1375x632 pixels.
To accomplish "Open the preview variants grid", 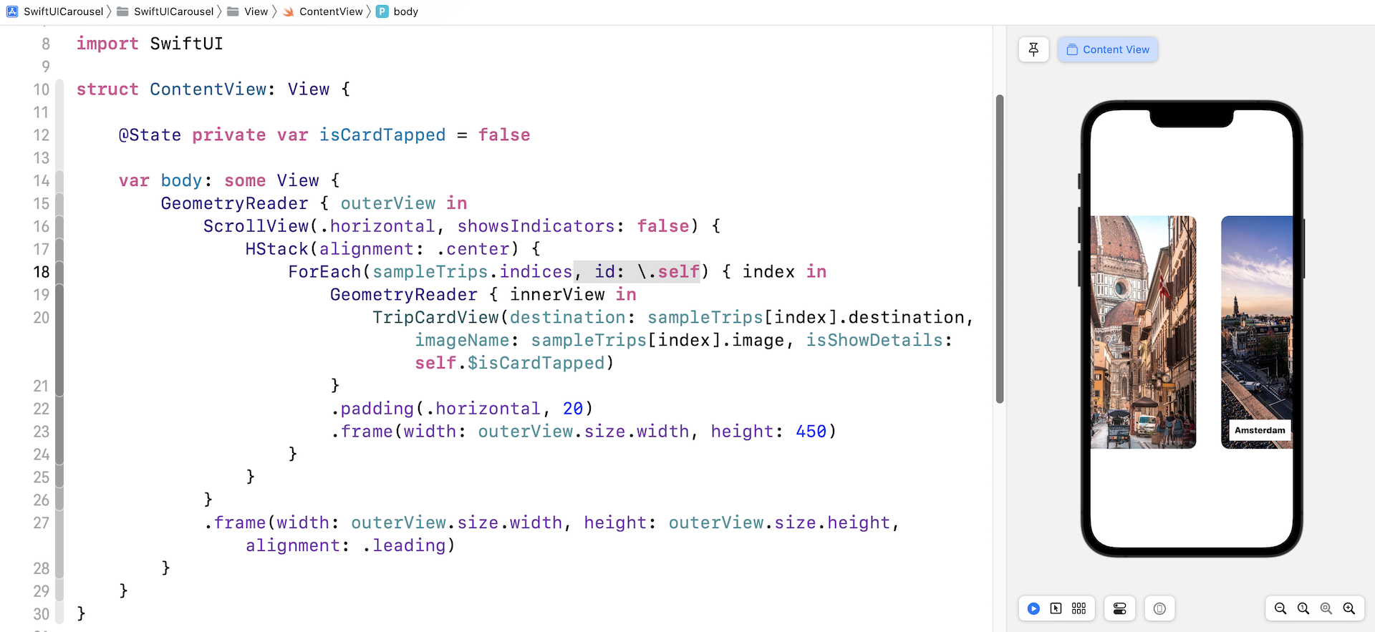I will pyautogui.click(x=1079, y=608).
